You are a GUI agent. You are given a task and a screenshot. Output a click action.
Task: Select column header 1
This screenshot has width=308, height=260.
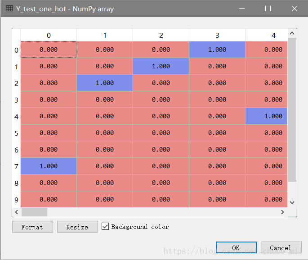click(105, 35)
